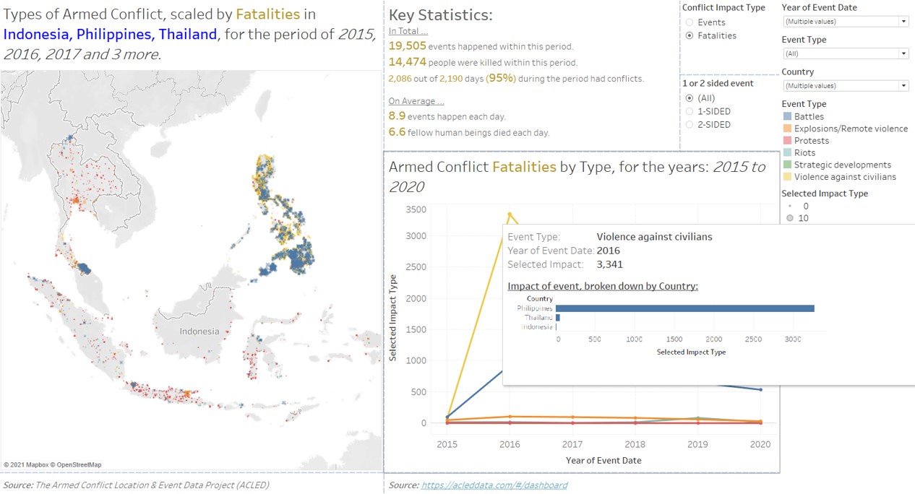915x494 pixels.
Task: Click the 2016 peak point on yellow line
Action: (x=510, y=214)
